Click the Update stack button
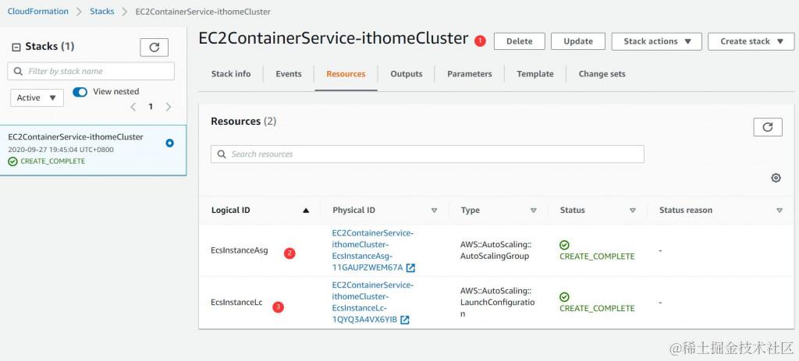The width and height of the screenshot is (799, 361). pyautogui.click(x=578, y=41)
